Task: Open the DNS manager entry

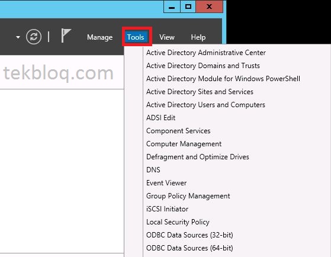Action: [153, 170]
